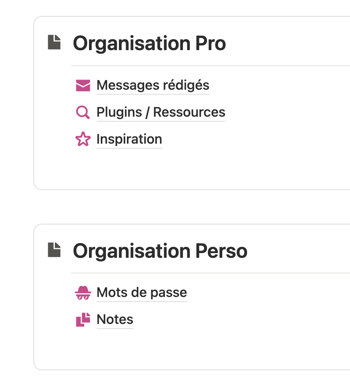Click the envelope icon beside Messages rédigés
This screenshot has height=385, width=350.
pyautogui.click(x=83, y=85)
